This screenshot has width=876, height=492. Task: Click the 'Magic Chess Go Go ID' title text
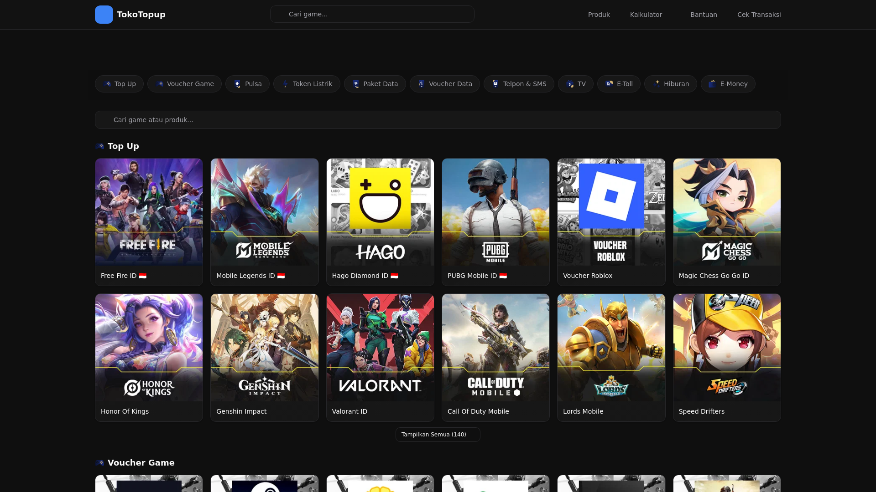pos(714,276)
